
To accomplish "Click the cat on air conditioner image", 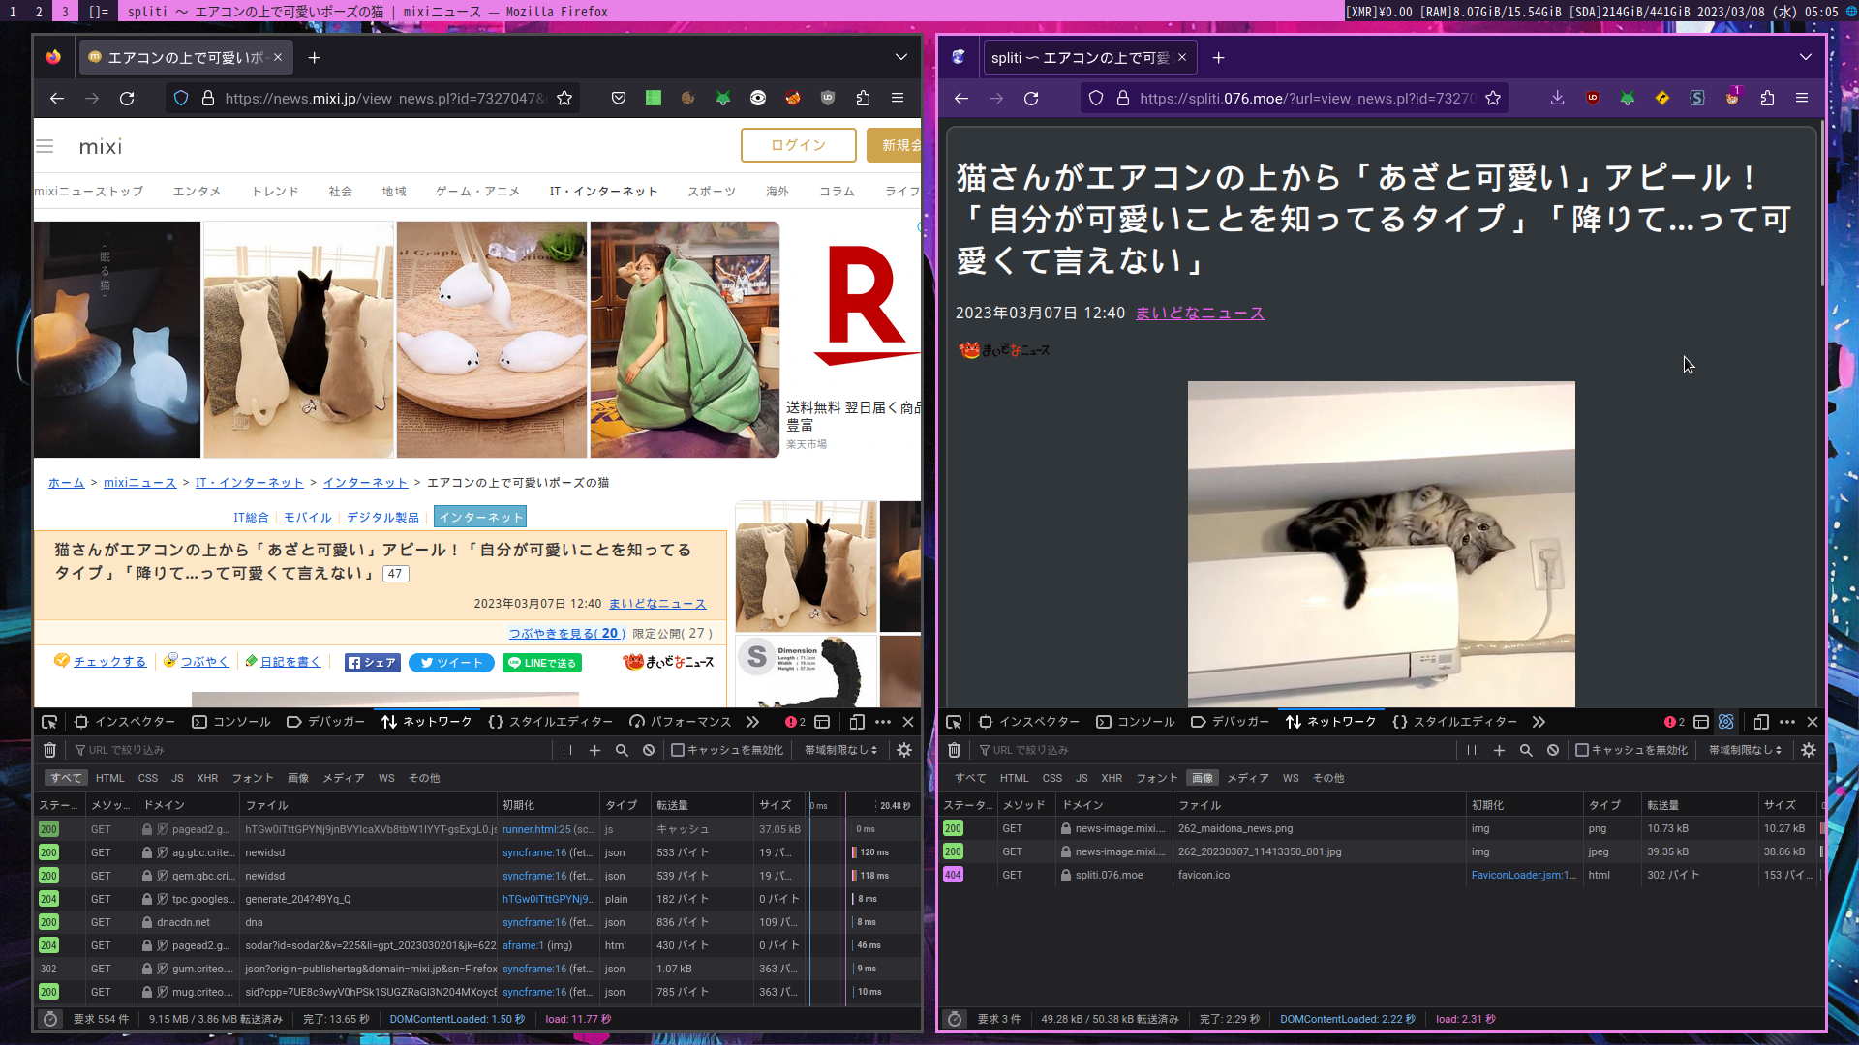I will click(1381, 544).
